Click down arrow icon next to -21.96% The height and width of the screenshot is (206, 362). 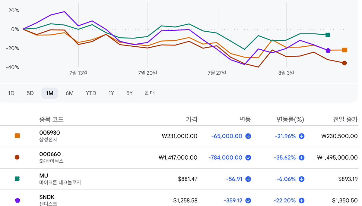301,136
